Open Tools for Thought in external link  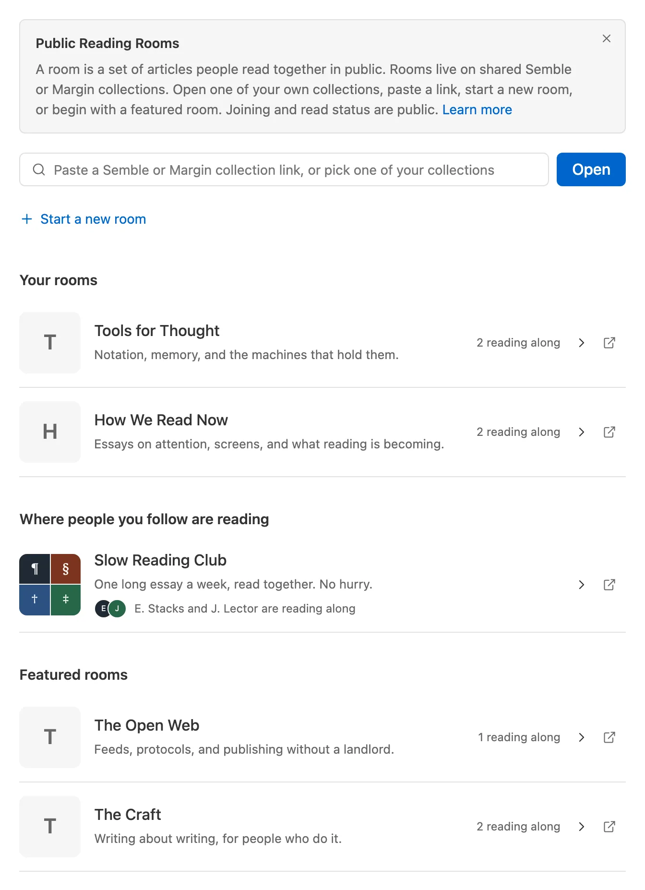point(609,343)
